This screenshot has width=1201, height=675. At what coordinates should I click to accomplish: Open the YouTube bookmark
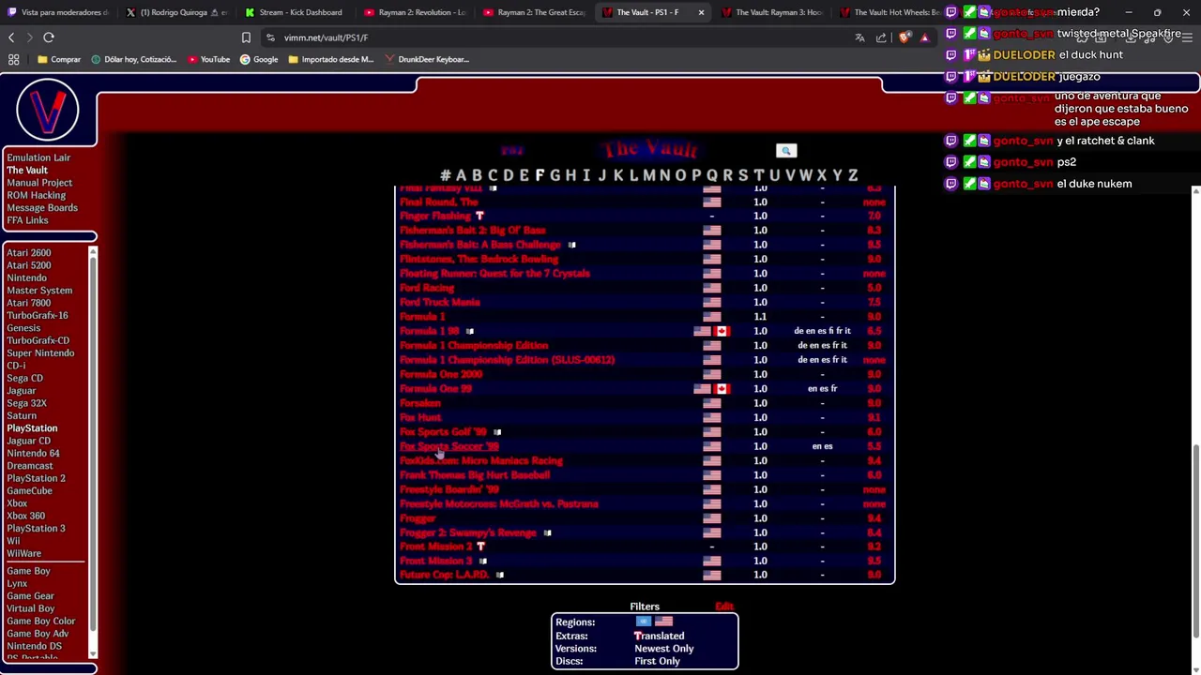click(208, 59)
